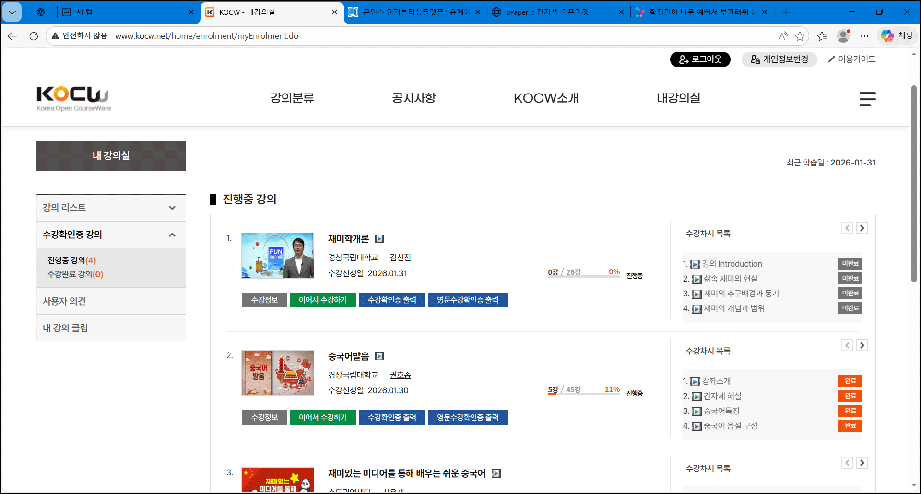Open instructor link 권호종
The image size is (921, 494).
click(400, 375)
